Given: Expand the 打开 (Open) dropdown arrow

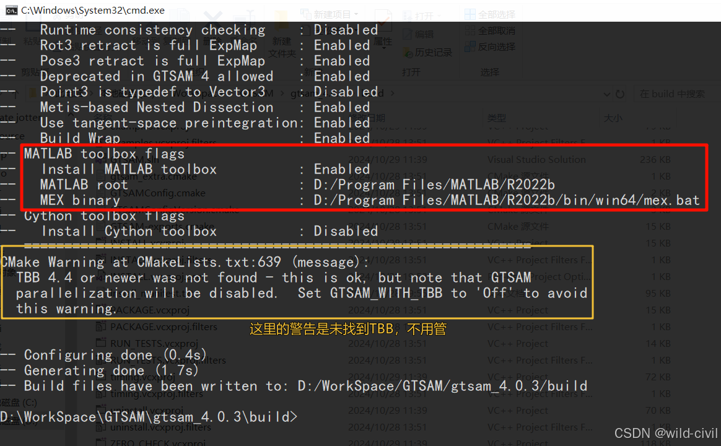Looking at the screenshot, I should click(x=439, y=14).
